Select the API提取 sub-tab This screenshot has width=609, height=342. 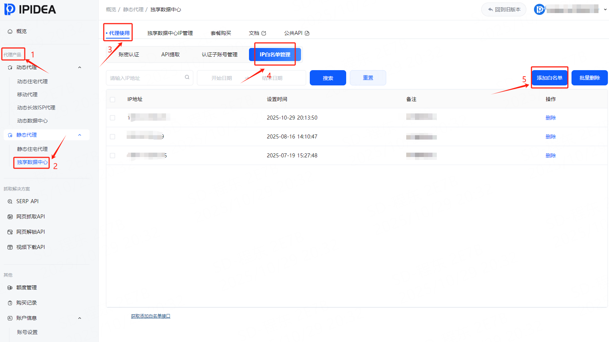[x=170, y=55]
